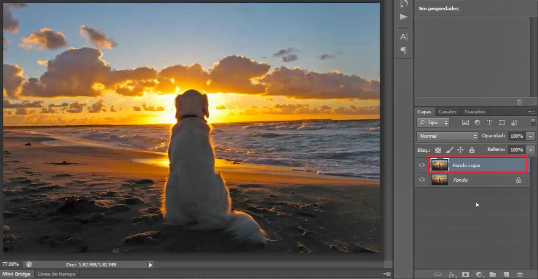Click the Fondo layer lock icon

[518, 180]
